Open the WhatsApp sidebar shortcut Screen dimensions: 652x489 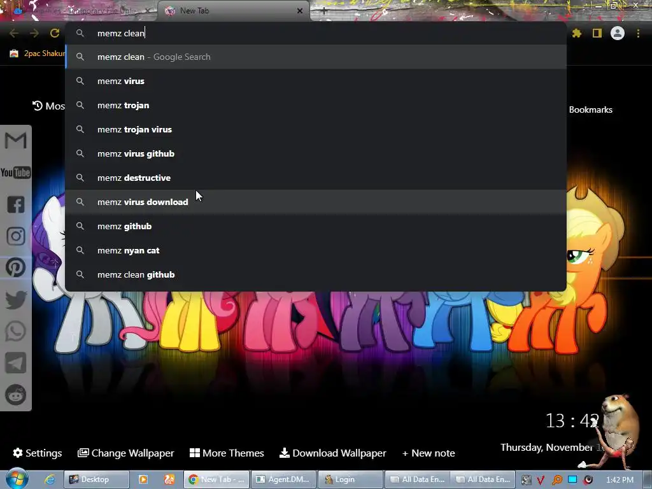tap(16, 331)
